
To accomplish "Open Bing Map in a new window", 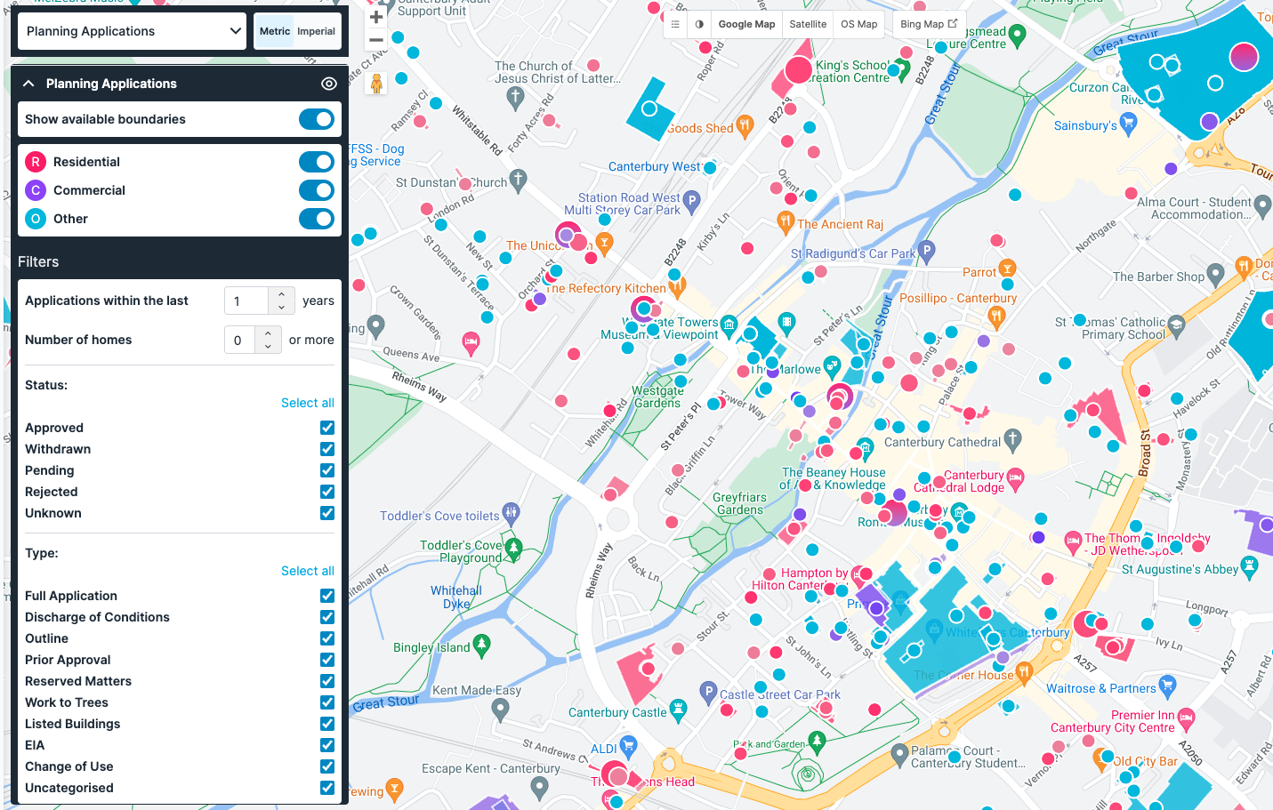I will click(x=926, y=24).
